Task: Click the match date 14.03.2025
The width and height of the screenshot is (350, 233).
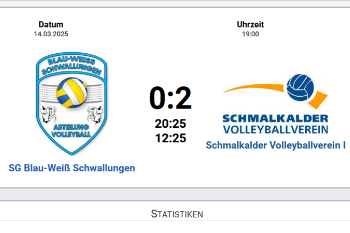Action: [x=51, y=34]
